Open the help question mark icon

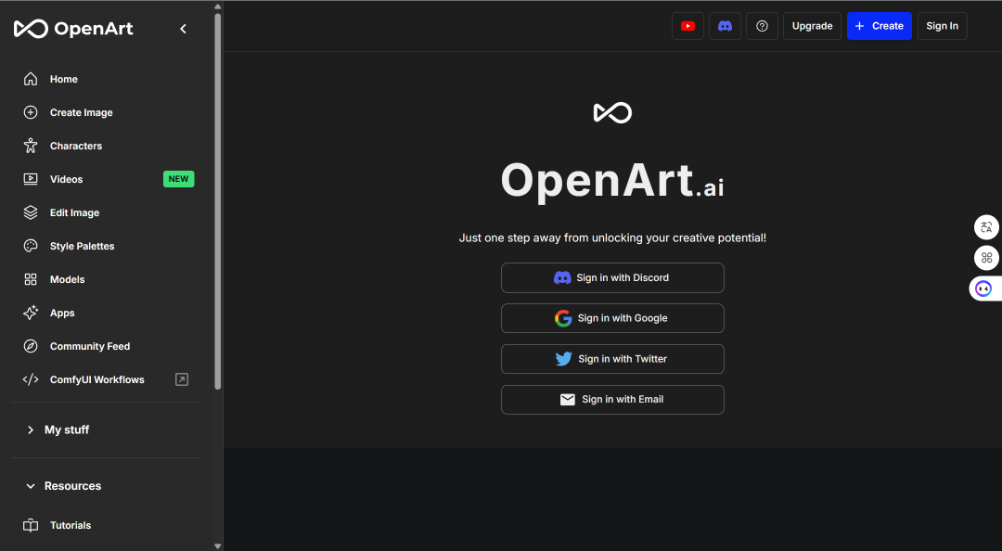(x=762, y=26)
